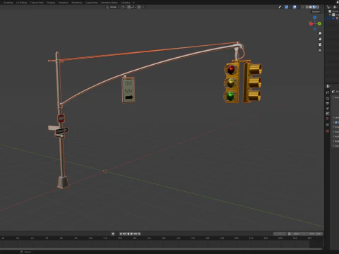Open the viewport shading options dropdown arrow
This screenshot has width=339, height=254.
pyautogui.click(x=321, y=7)
